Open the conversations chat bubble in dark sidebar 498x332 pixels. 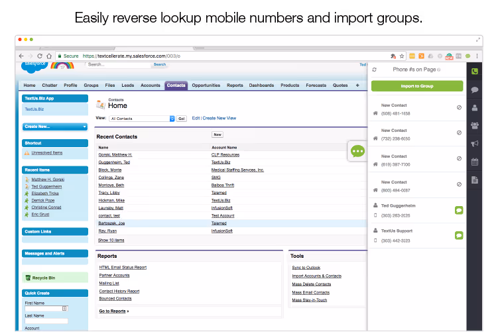(x=475, y=90)
